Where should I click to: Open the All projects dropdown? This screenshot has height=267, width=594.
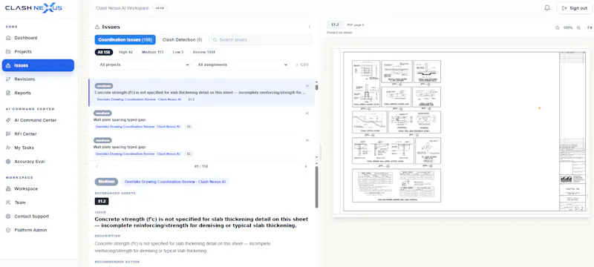point(143,65)
